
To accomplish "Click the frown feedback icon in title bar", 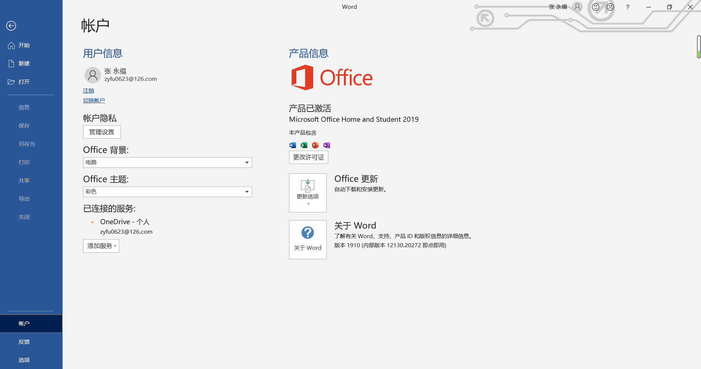I will 610,7.
